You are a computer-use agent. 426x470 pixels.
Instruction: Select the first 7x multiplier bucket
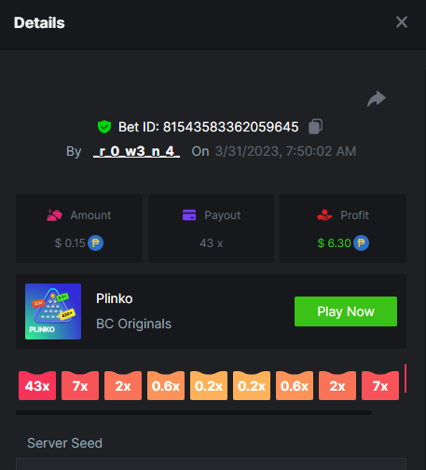point(80,385)
